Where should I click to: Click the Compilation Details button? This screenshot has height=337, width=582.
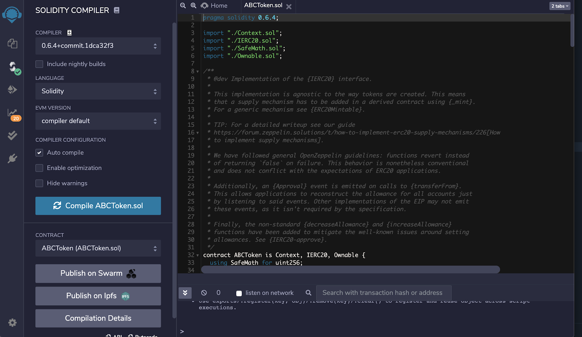[98, 318]
